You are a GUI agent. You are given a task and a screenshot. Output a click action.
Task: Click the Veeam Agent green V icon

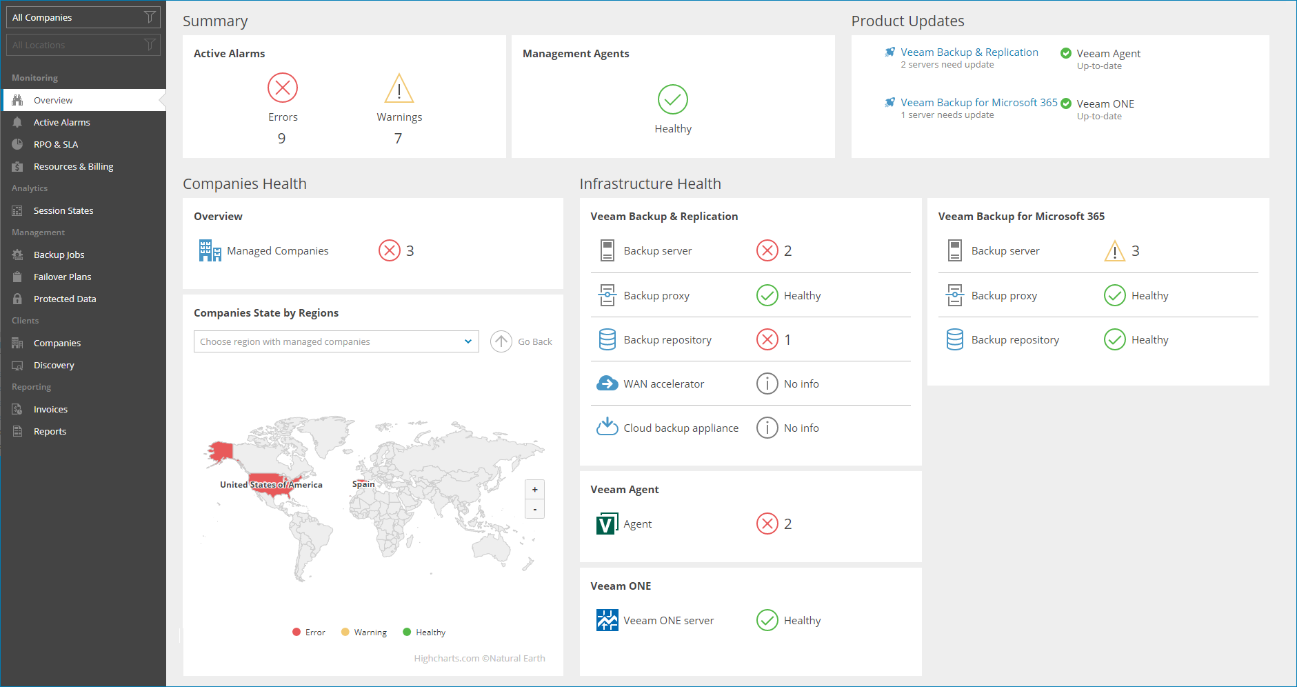pyautogui.click(x=607, y=524)
